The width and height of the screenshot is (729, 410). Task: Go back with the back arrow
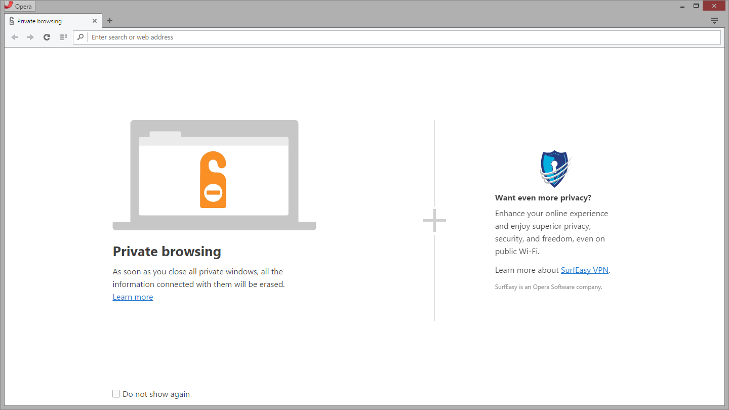click(x=15, y=37)
